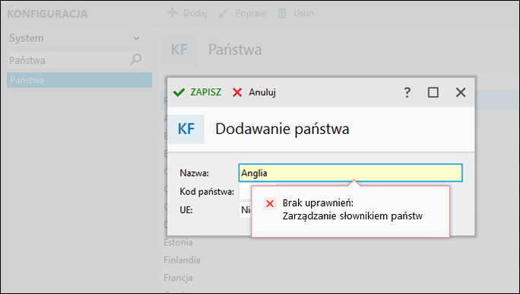520x294 pixels.
Task: Click the green plus Dodaj icon
Action: pos(172,13)
